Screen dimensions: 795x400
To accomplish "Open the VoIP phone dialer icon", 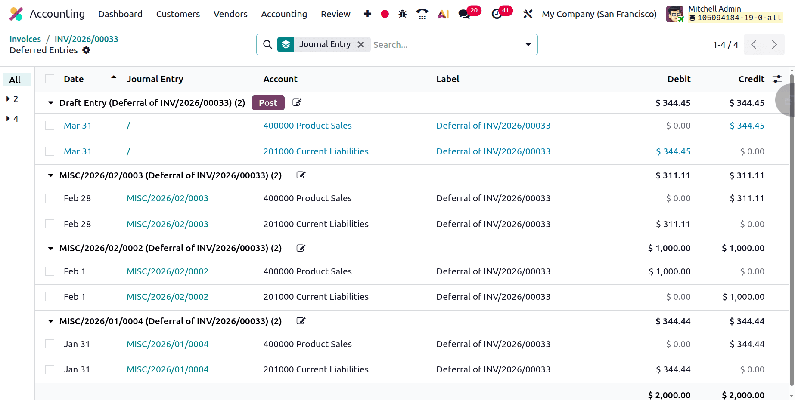I will point(422,14).
